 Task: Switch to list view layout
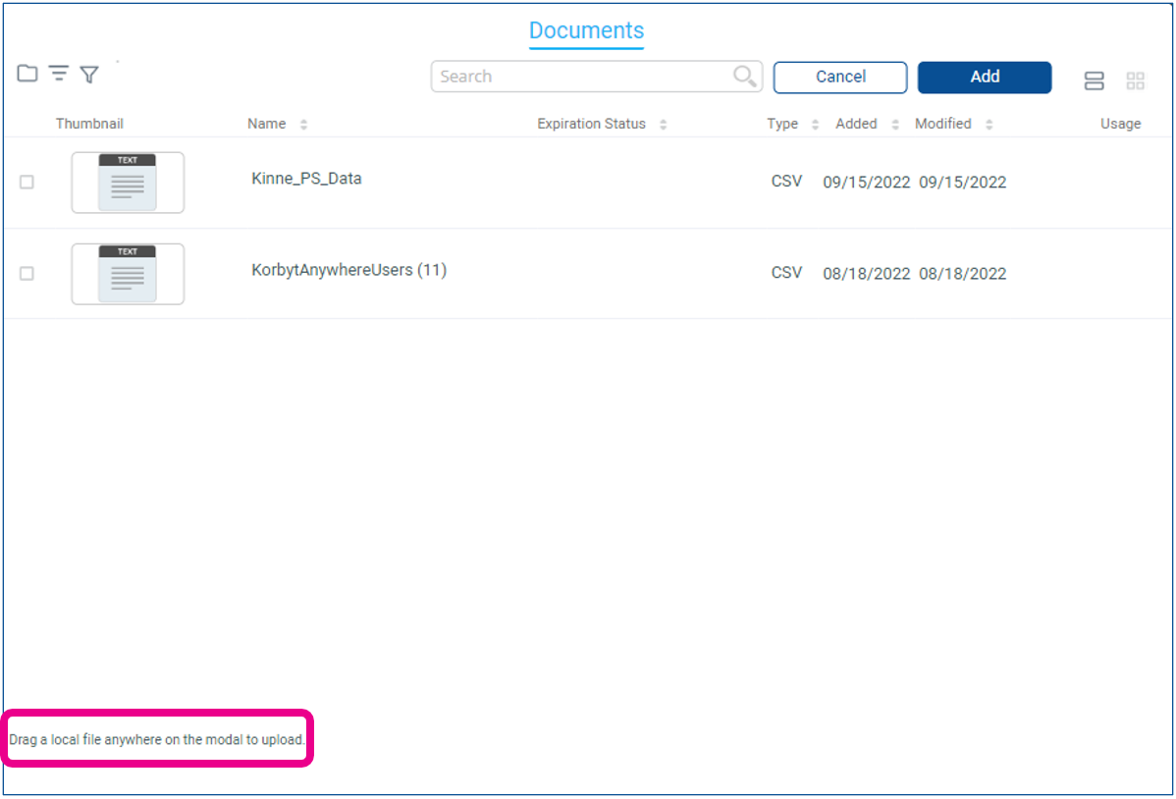(1094, 81)
